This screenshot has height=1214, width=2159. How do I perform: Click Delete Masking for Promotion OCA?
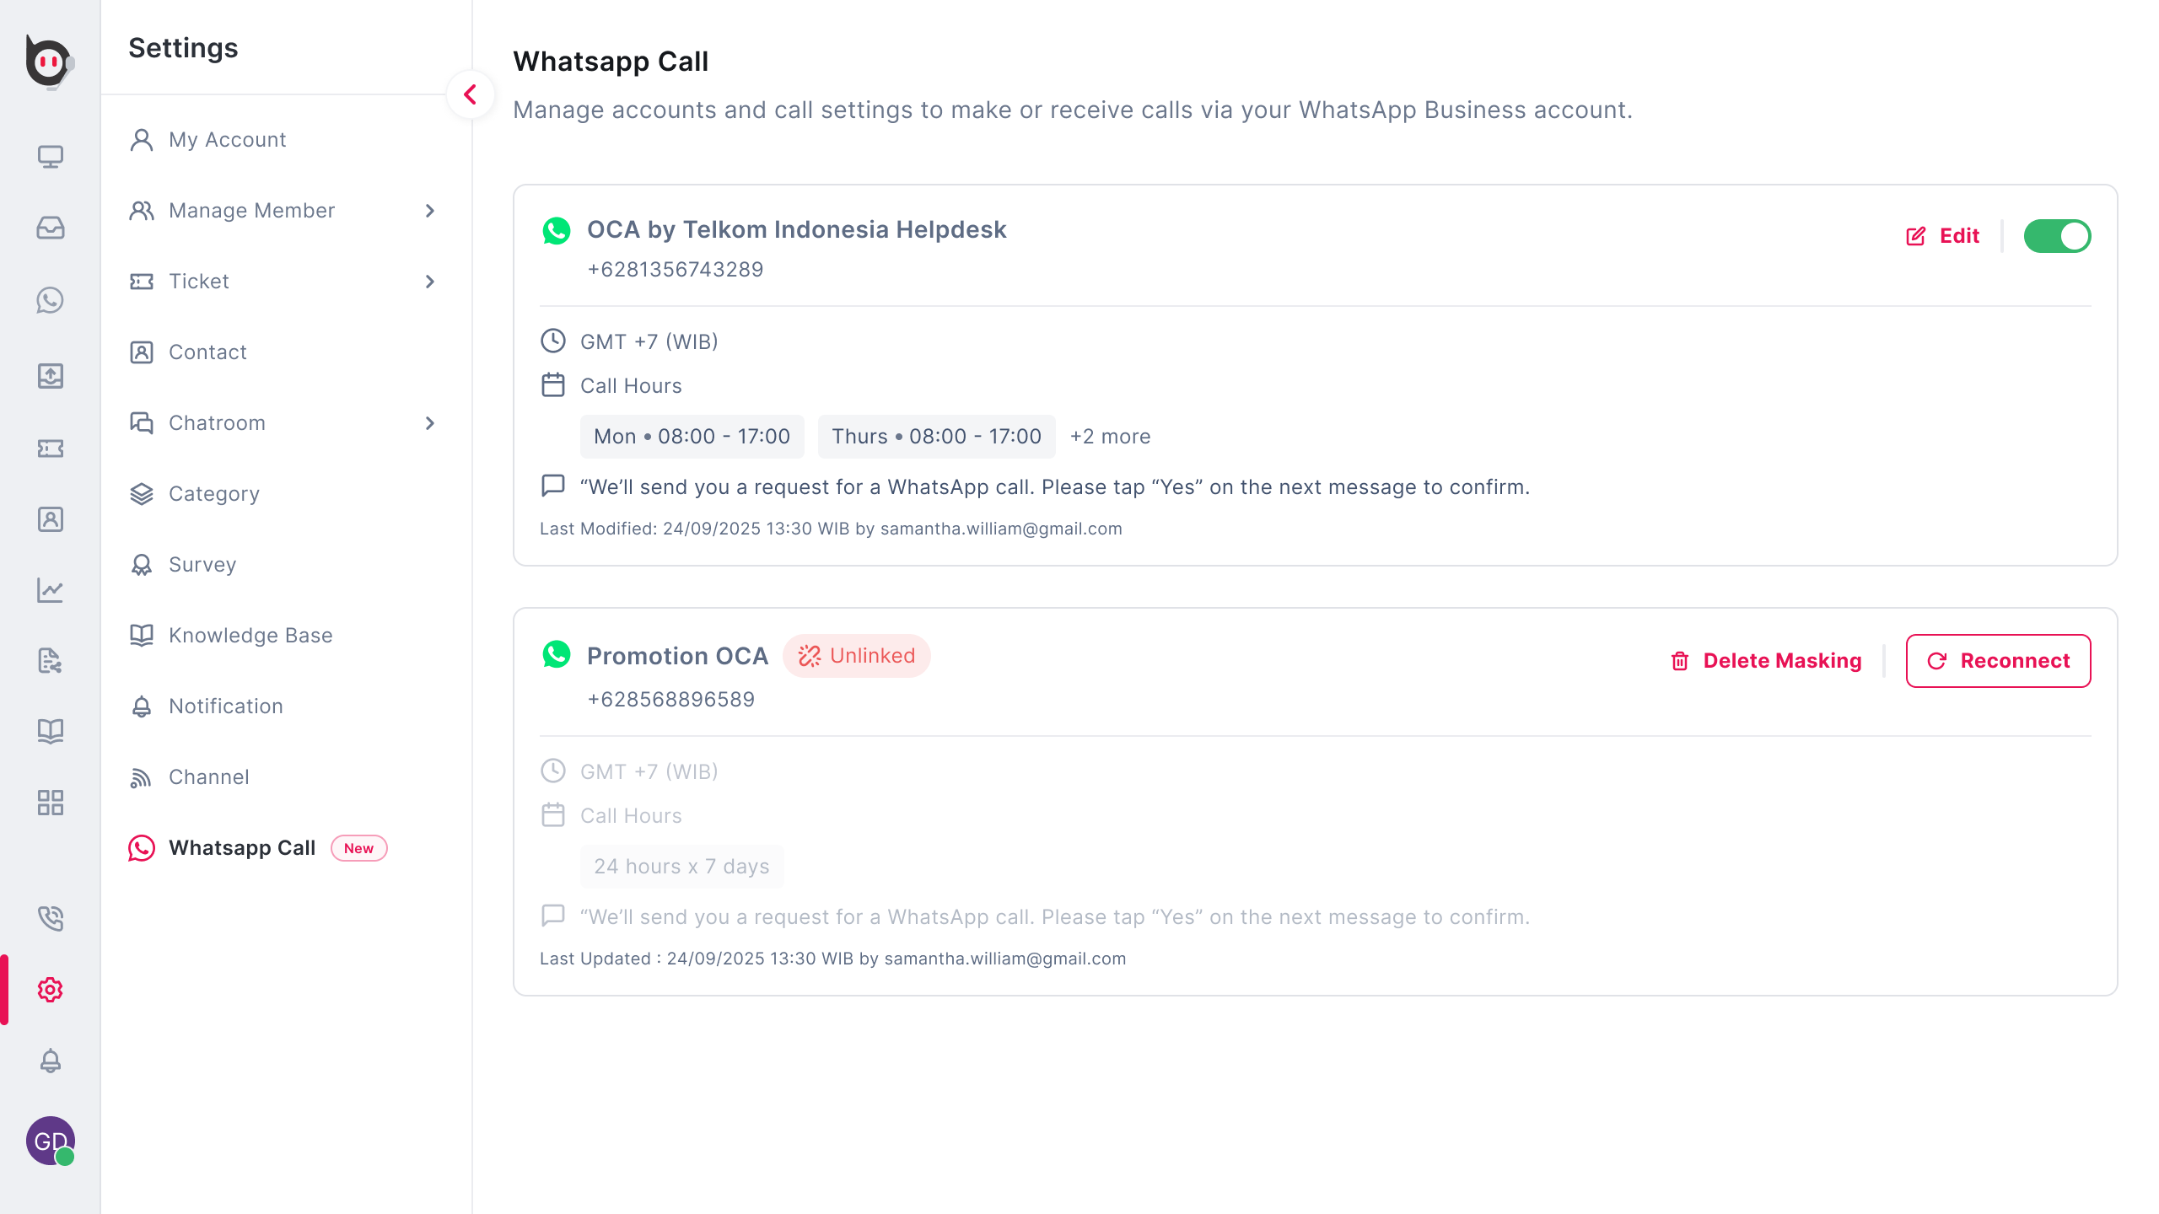pyautogui.click(x=1766, y=661)
